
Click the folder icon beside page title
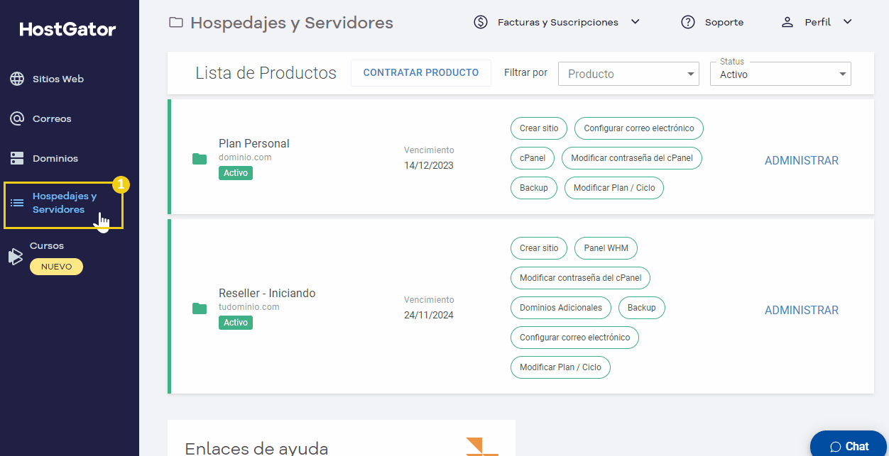[175, 23]
